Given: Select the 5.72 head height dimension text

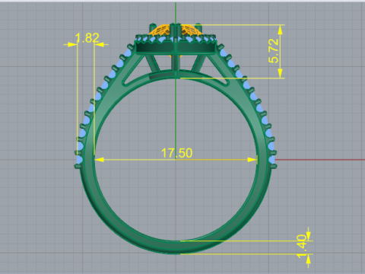Looking at the screenshot, I should click(274, 51).
